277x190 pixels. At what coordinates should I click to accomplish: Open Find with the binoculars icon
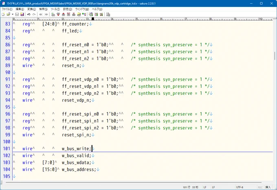point(53,15)
